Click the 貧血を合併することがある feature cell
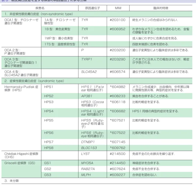The width and height of the screenshot is (196, 185). pyautogui.click(x=161, y=96)
